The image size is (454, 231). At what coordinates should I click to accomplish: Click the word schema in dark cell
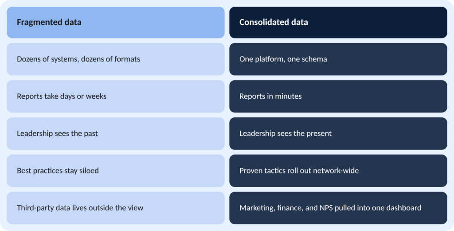point(315,59)
